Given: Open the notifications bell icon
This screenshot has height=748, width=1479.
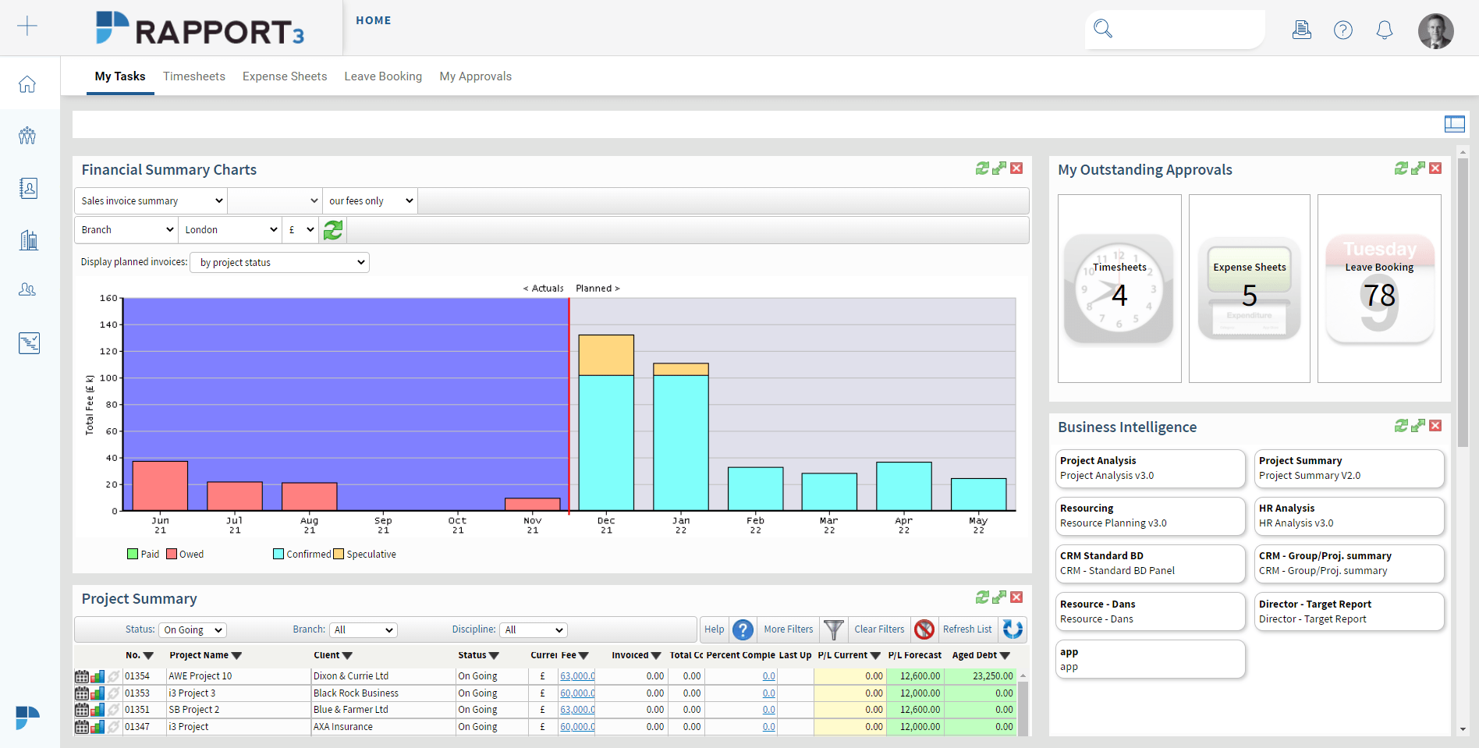Looking at the screenshot, I should click(1384, 30).
